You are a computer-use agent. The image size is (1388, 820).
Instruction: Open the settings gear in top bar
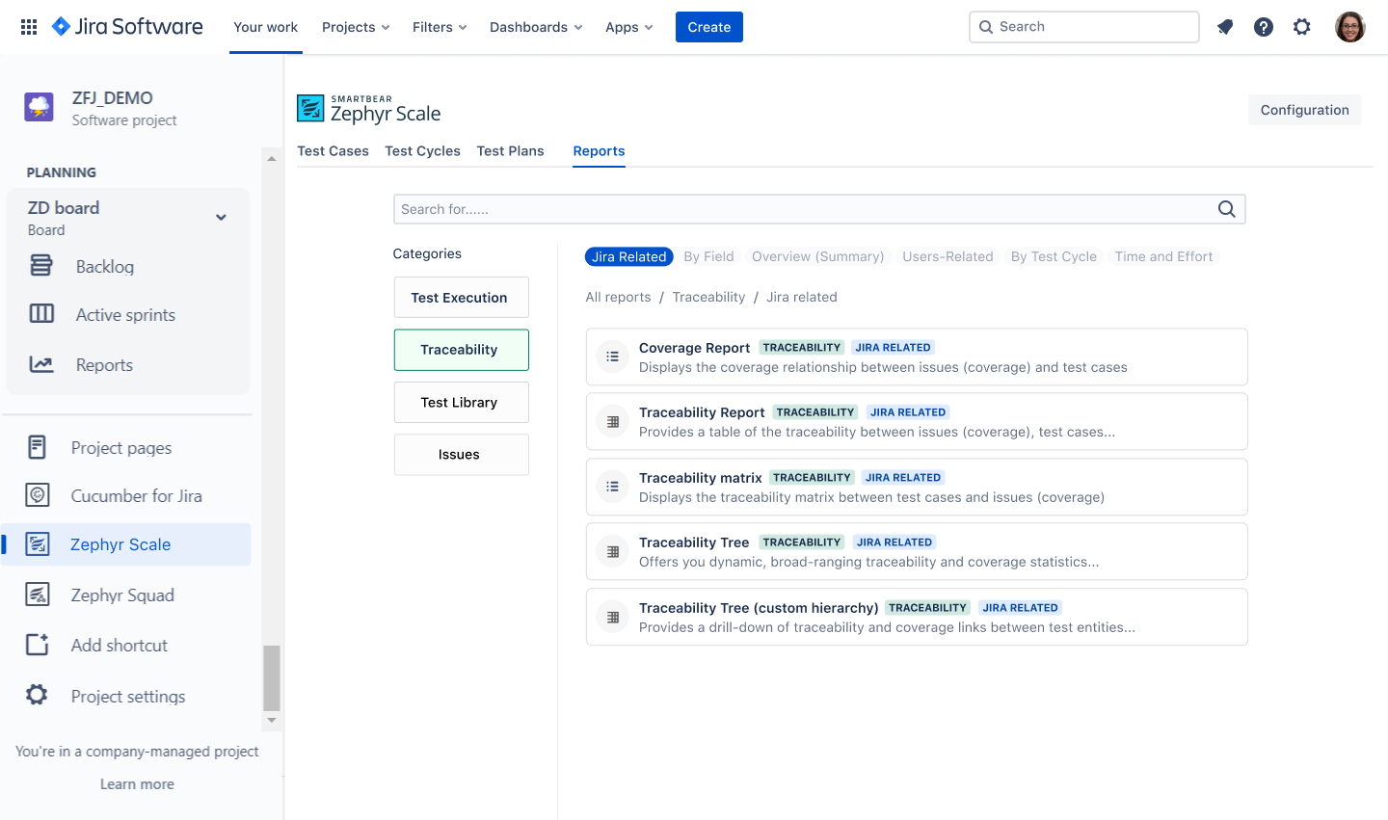[x=1302, y=27]
